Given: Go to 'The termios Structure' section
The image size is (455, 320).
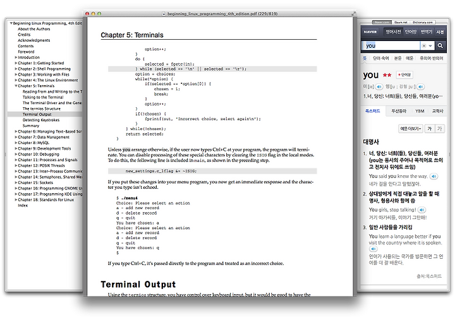Looking at the screenshot, I should [x=42, y=109].
